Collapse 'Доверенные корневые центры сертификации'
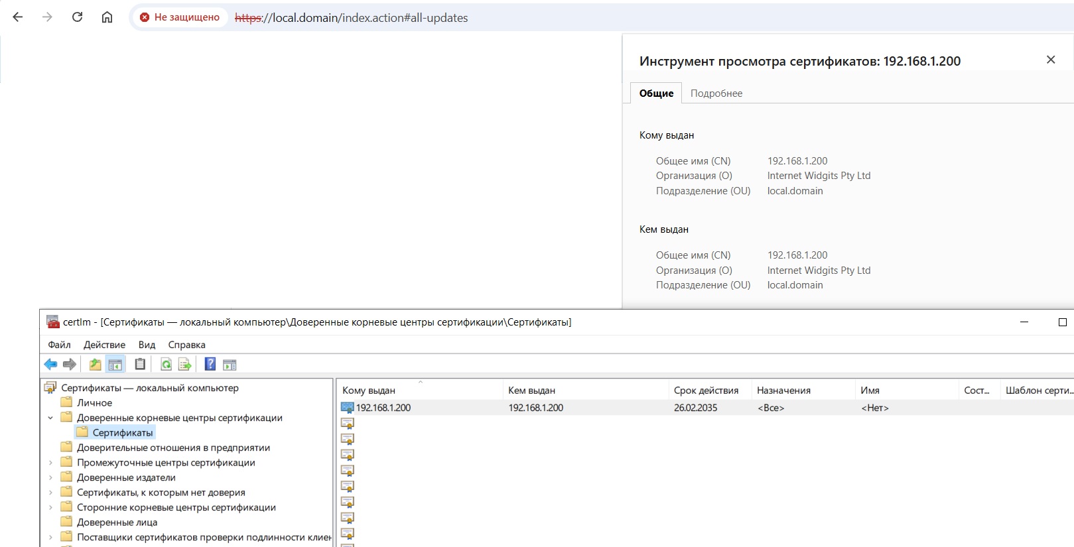1074x547 pixels. (x=50, y=418)
